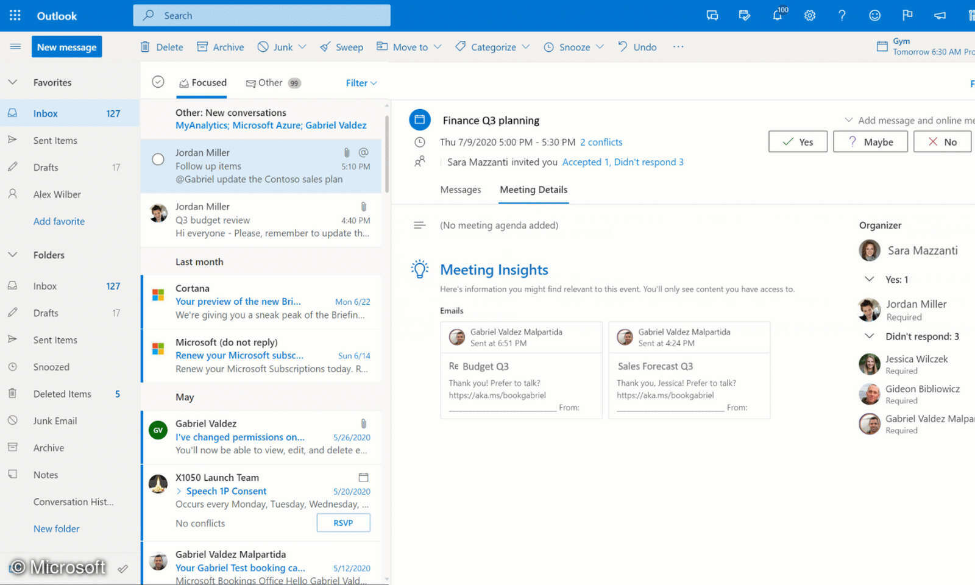This screenshot has height=585, width=975.
Task: Toggle the select all messages circle
Action: pyautogui.click(x=158, y=81)
